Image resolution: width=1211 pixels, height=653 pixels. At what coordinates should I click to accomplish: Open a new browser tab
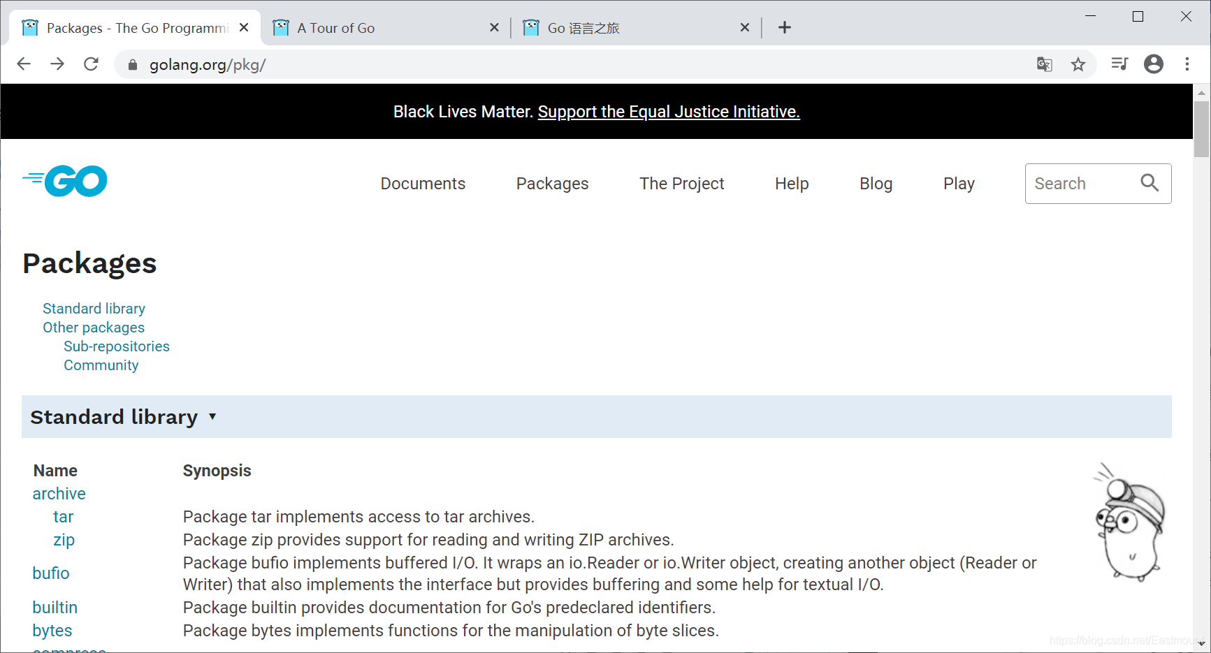(x=785, y=27)
